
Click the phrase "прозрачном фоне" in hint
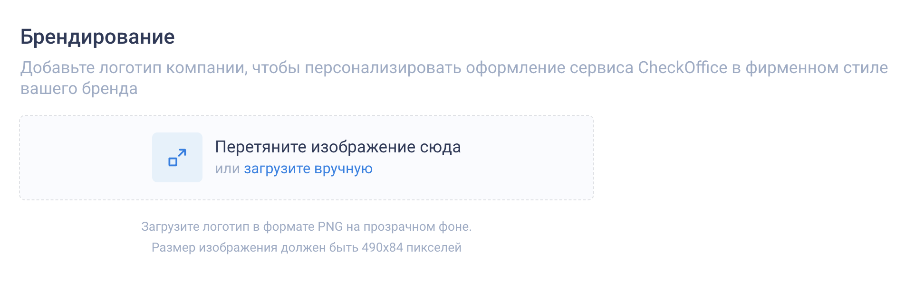pos(417,227)
